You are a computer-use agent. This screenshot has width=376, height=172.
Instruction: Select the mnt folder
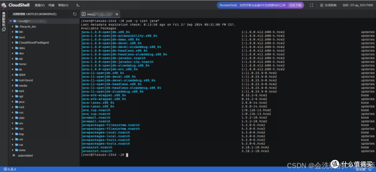tap(21, 91)
